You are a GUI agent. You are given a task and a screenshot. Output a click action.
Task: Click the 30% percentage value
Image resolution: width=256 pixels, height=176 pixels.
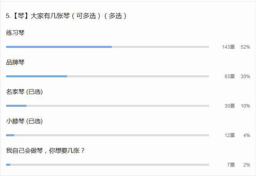coord(245,77)
